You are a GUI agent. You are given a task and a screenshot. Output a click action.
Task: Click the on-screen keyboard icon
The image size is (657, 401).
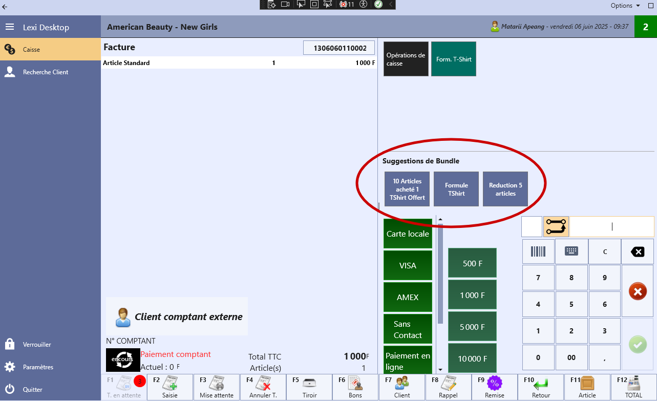click(571, 251)
